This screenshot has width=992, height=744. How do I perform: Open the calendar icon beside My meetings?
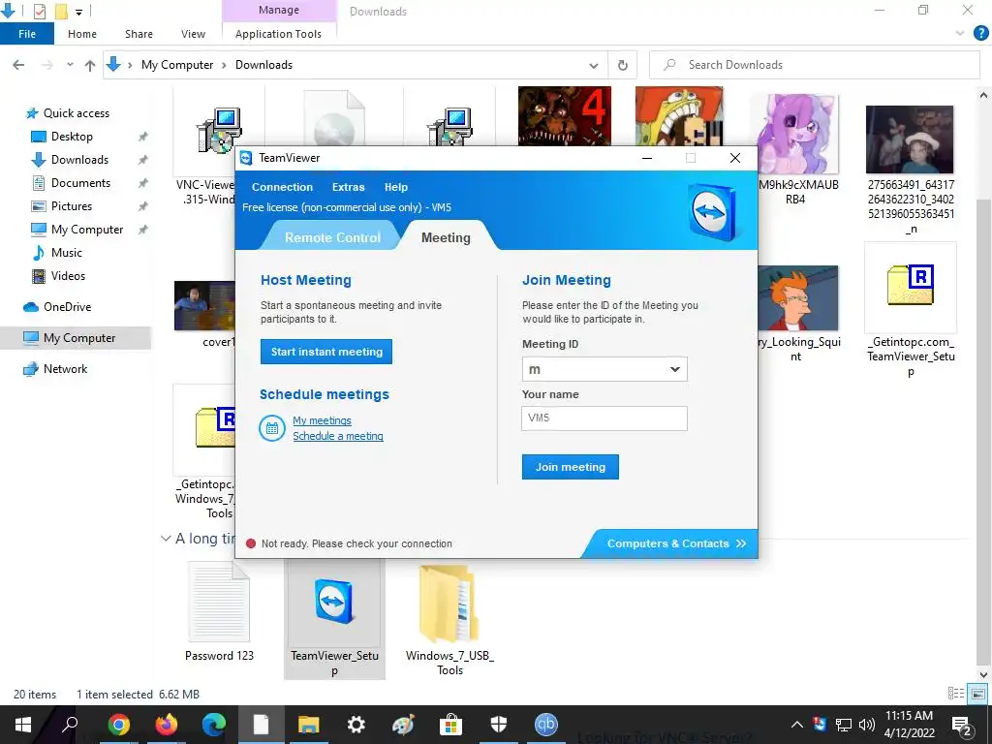tap(271, 428)
